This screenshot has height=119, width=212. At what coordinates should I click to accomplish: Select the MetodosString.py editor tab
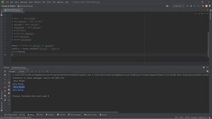tap(13, 10)
